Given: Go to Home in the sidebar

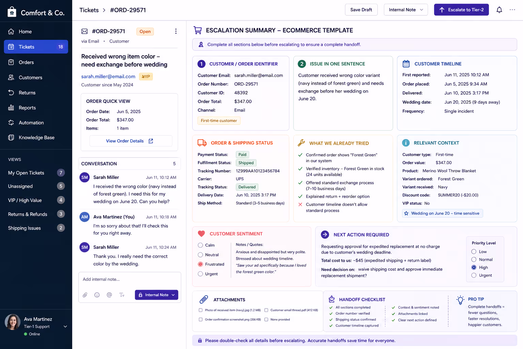Looking at the screenshot, I should 36,32.
